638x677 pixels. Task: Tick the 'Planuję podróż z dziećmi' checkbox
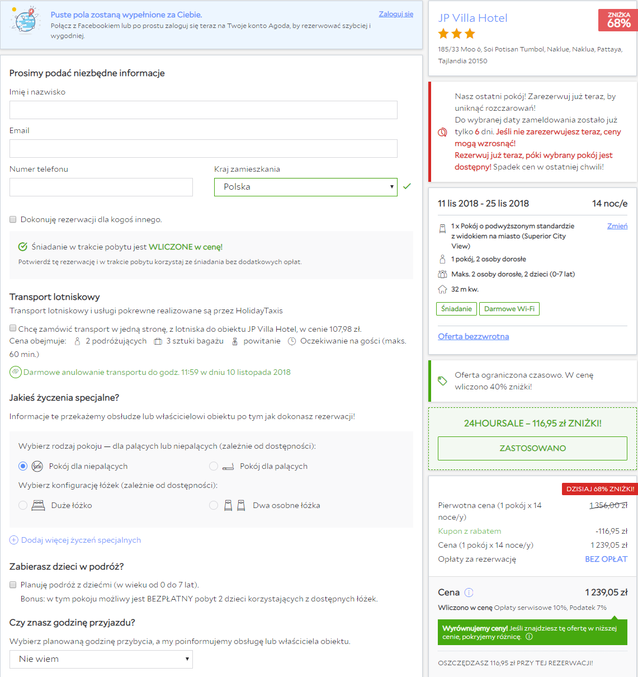click(13, 585)
